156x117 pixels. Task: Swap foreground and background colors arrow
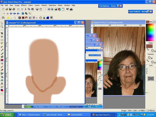[151, 22]
